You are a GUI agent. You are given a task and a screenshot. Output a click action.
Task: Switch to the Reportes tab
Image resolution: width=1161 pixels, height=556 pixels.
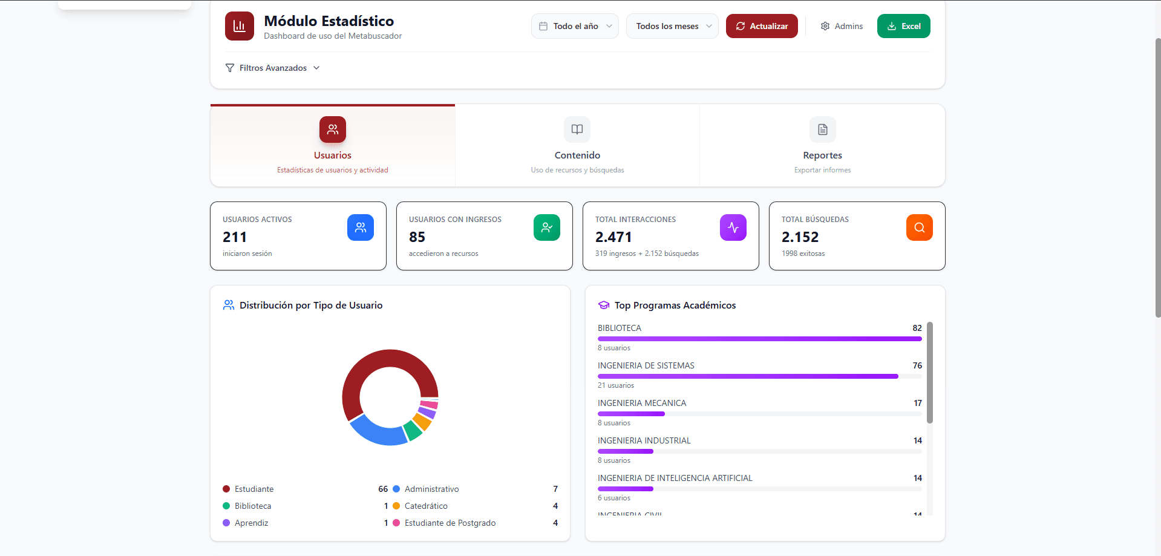pyautogui.click(x=822, y=155)
